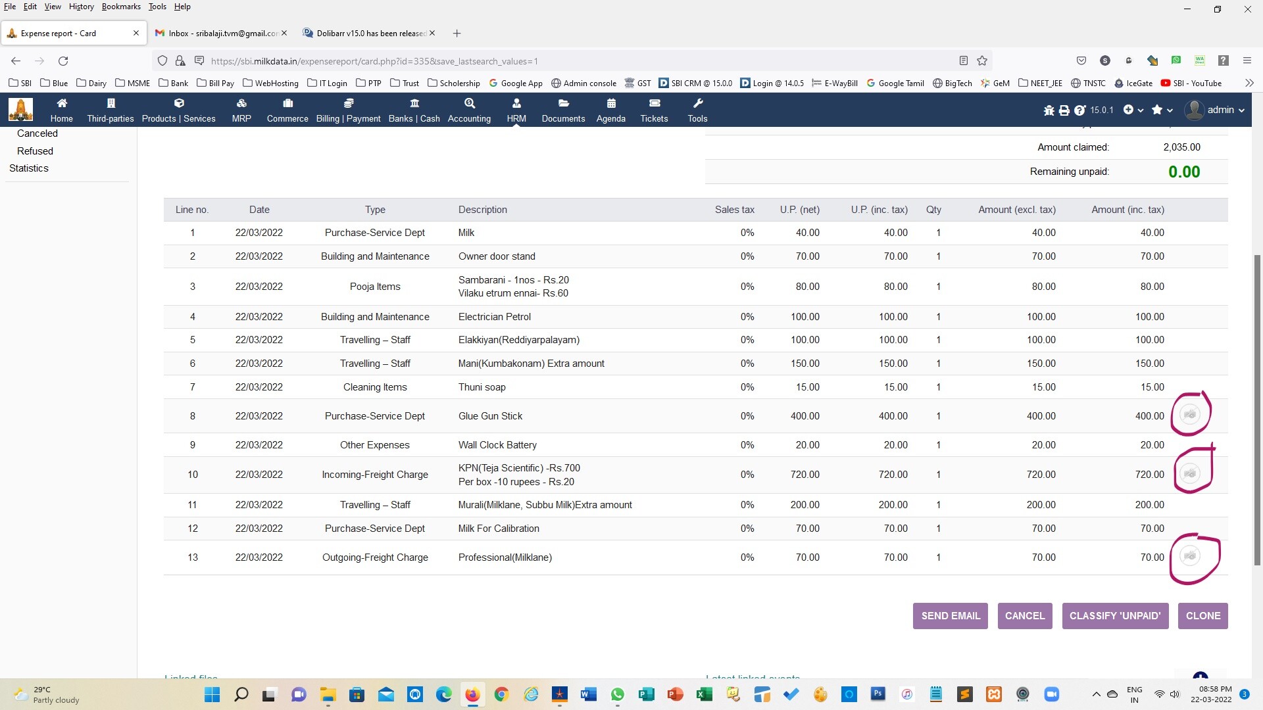Click attachment icon on Professional(Milklane) line
This screenshot has width=1263, height=710.
(x=1189, y=556)
